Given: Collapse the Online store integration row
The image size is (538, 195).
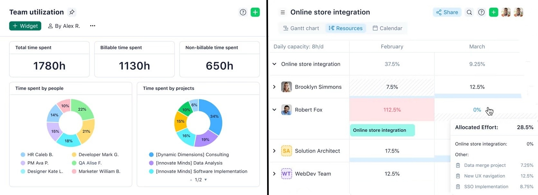Looking at the screenshot, I should point(274,64).
